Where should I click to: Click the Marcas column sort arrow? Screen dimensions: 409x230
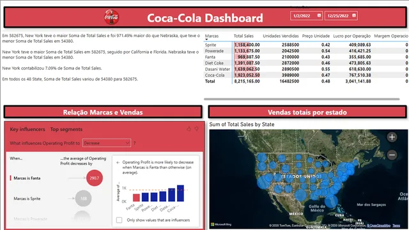pos(206,40)
